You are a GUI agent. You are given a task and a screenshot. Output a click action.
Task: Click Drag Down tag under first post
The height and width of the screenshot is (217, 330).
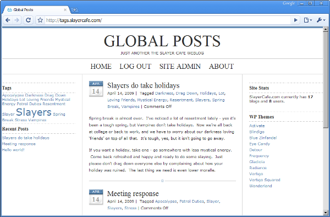click(186, 93)
